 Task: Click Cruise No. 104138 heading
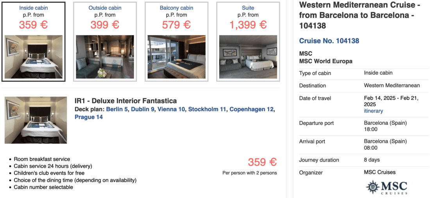[329, 41]
